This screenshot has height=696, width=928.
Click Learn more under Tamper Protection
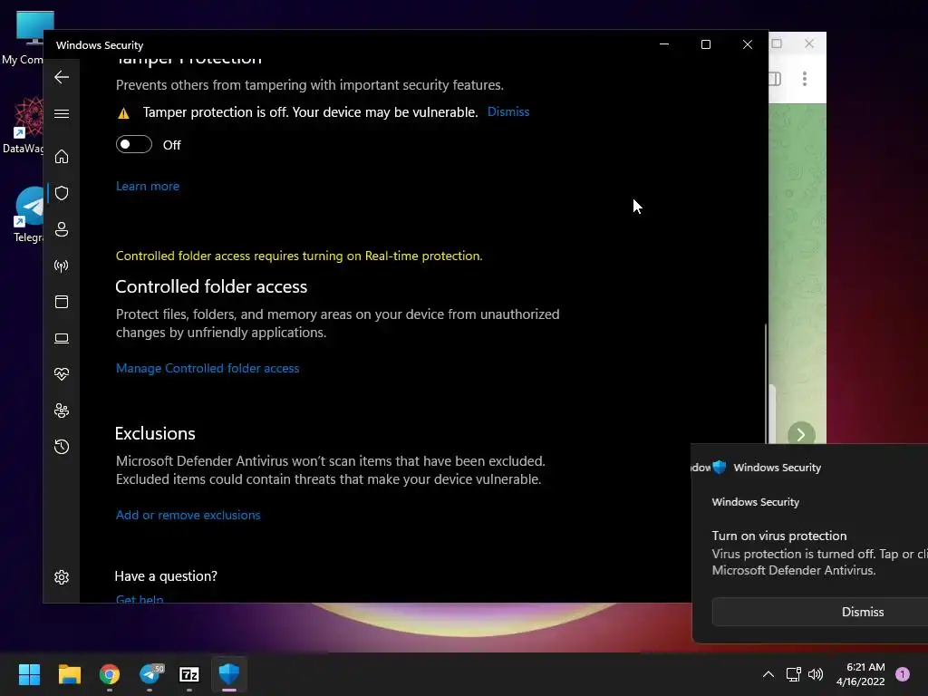(148, 186)
